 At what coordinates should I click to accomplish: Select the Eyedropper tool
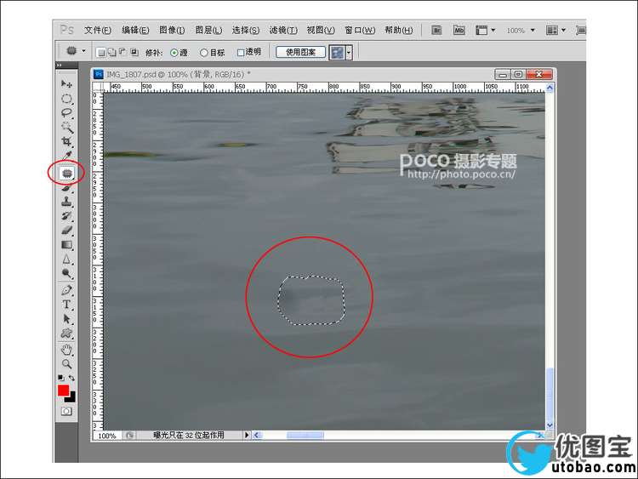pos(66,156)
